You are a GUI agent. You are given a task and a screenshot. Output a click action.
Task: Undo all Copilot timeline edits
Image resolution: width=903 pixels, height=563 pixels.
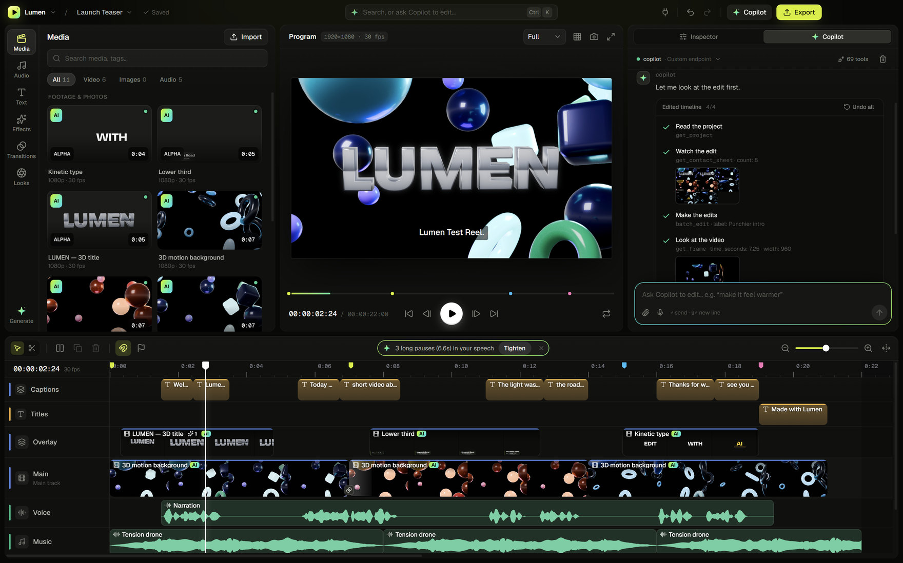859,107
